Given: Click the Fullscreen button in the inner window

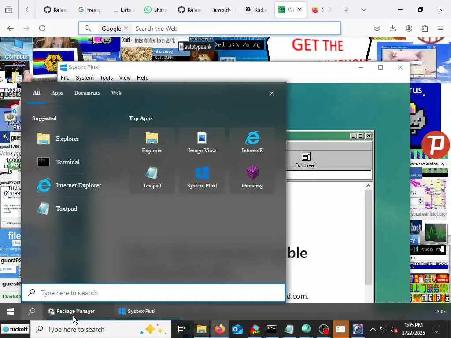Looking at the screenshot, I should point(306,160).
